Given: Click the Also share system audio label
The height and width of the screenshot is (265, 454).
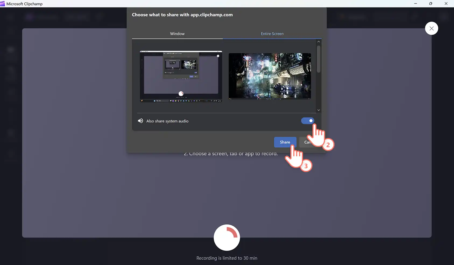Looking at the screenshot, I should point(167,121).
